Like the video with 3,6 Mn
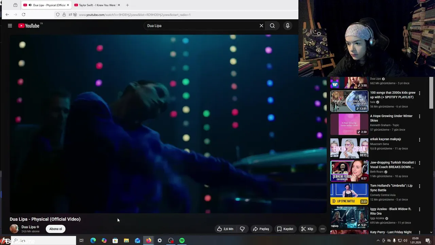This screenshot has width=435, height=245. pyautogui.click(x=225, y=229)
